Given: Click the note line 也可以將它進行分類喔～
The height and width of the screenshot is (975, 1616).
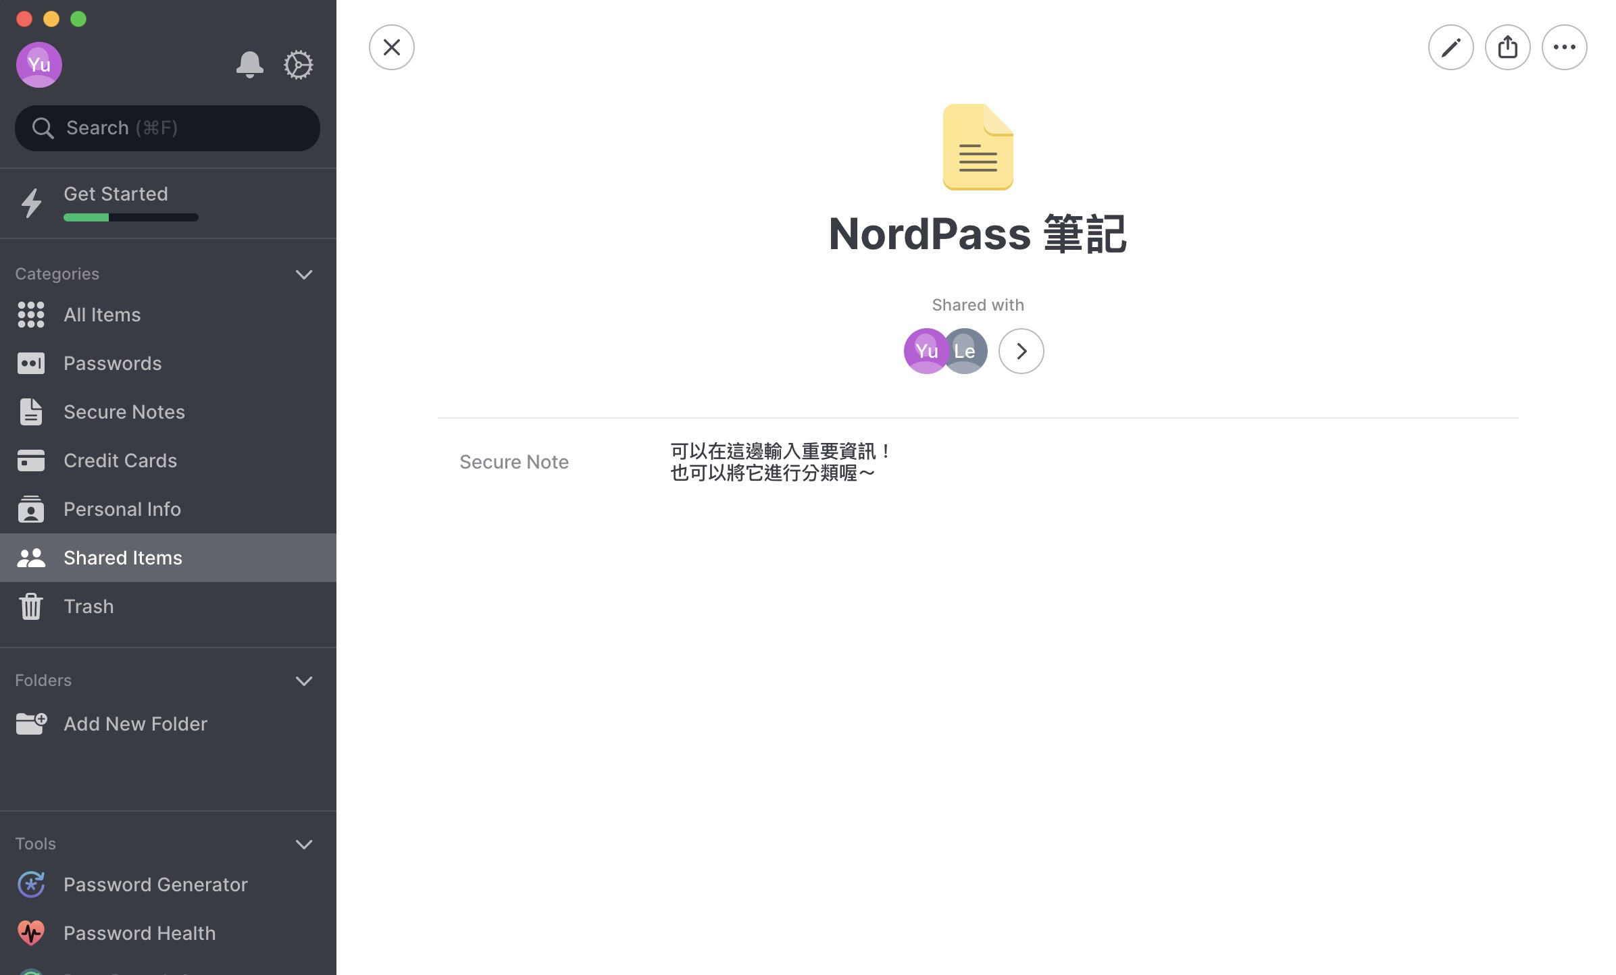Looking at the screenshot, I should tap(773, 473).
